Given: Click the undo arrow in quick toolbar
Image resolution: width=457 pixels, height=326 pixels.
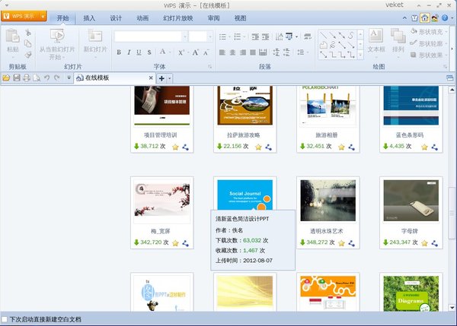Looking at the screenshot, I should coord(46,78).
